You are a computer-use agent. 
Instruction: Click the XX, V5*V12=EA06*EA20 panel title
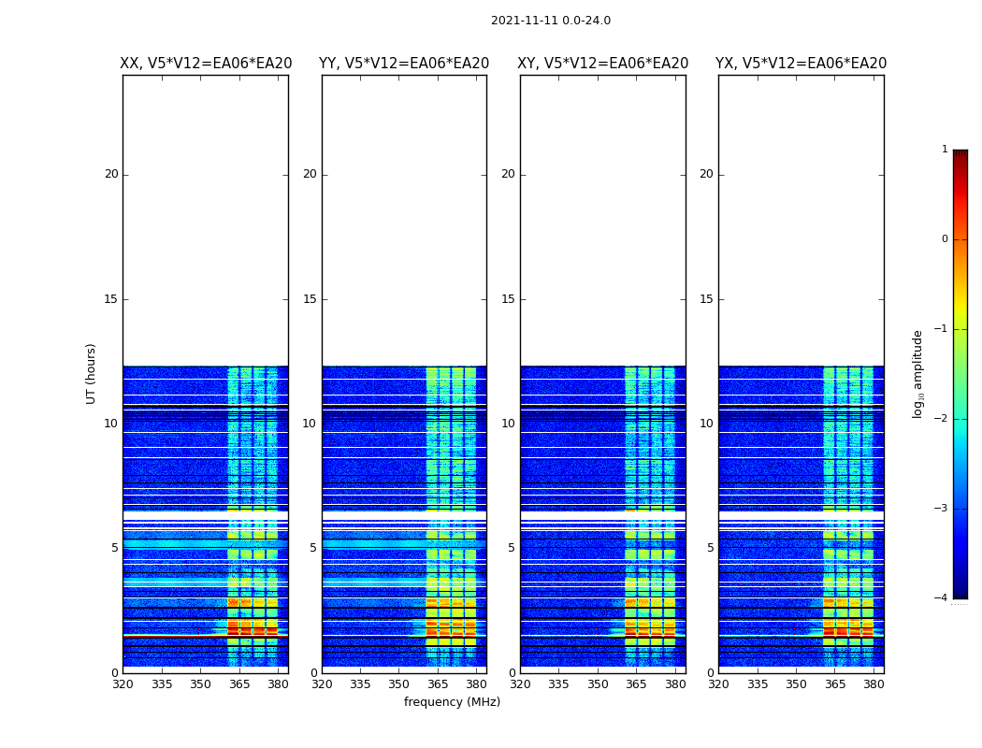point(206,64)
